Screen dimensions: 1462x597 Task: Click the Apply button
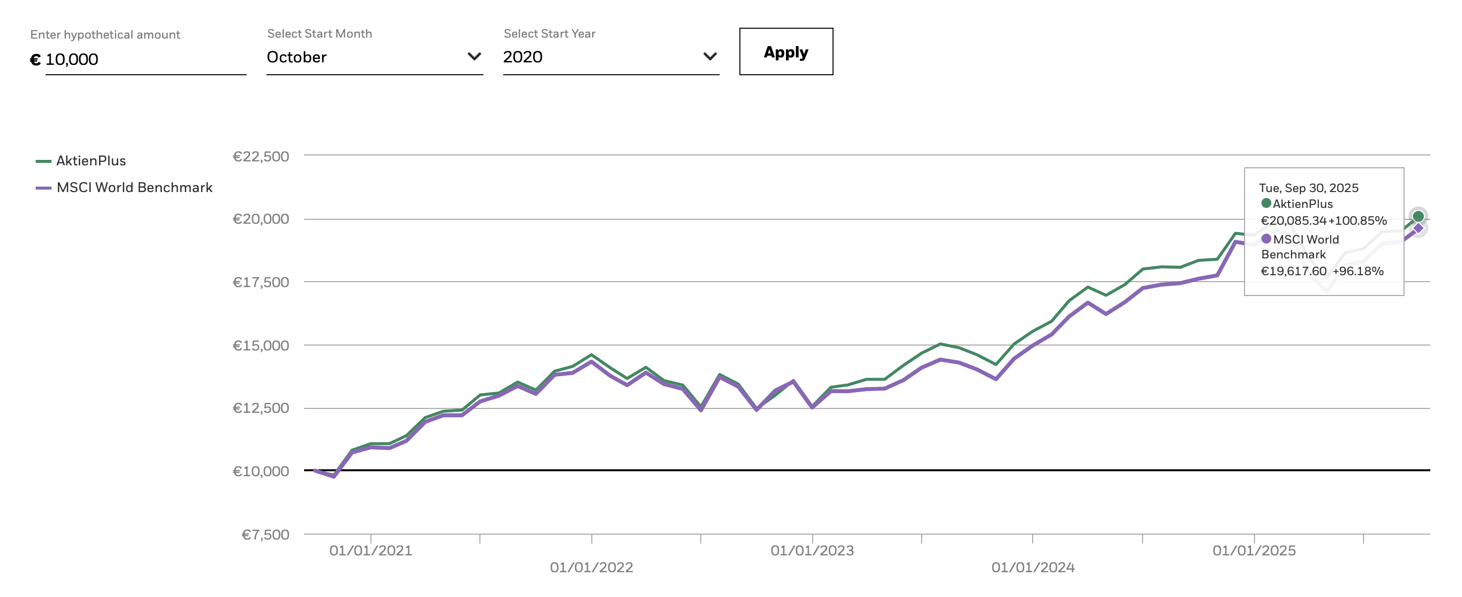[785, 51]
